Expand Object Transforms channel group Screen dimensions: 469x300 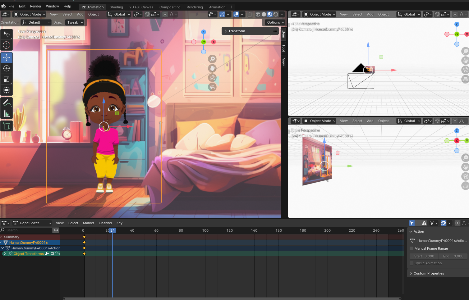click(x=5, y=254)
